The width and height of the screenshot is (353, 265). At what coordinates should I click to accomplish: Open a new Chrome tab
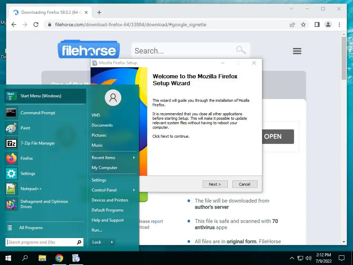click(x=99, y=12)
